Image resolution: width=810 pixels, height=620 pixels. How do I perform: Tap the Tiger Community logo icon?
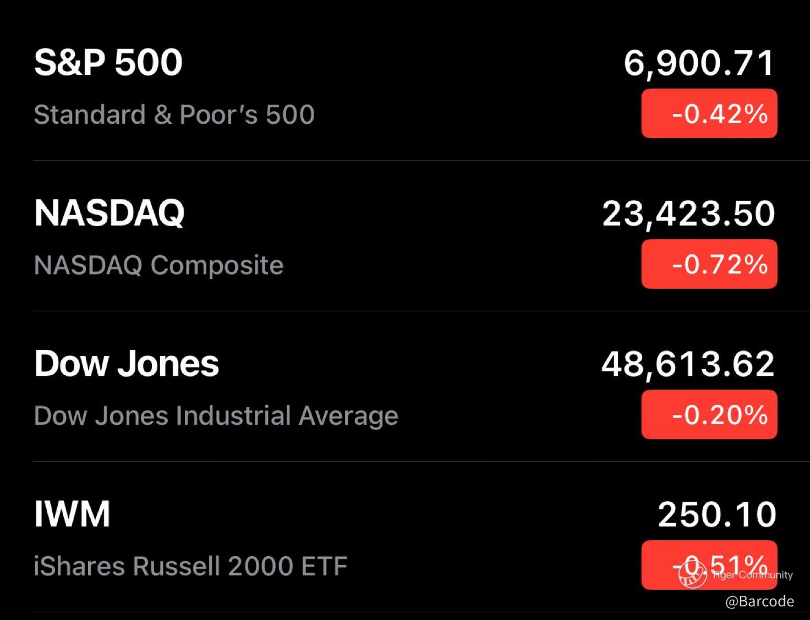tap(692, 574)
